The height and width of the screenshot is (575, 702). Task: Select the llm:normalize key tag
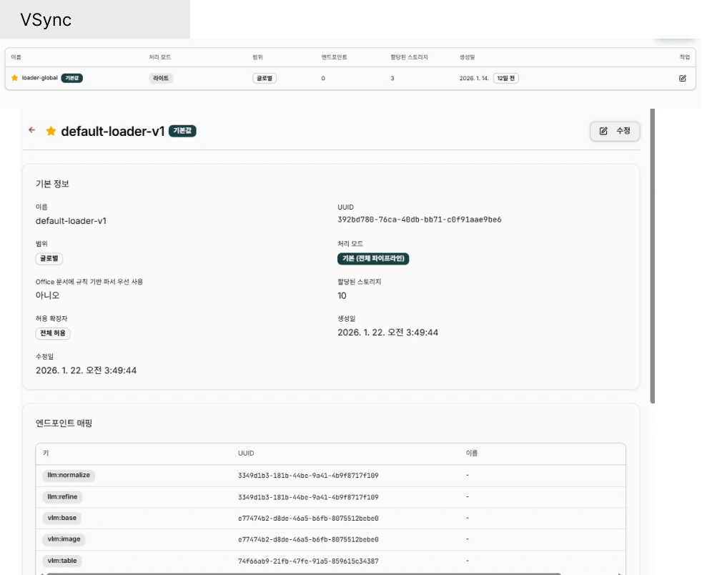coord(69,475)
